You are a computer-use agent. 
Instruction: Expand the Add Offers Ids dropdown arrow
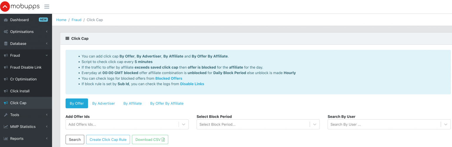click(184, 124)
